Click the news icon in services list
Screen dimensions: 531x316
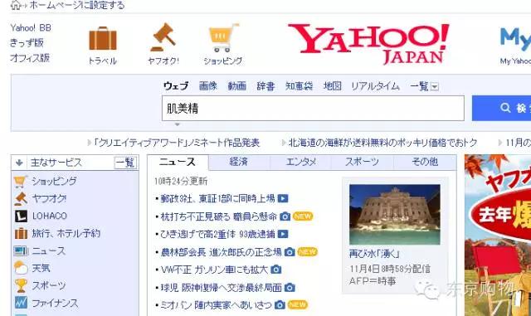tap(21, 251)
